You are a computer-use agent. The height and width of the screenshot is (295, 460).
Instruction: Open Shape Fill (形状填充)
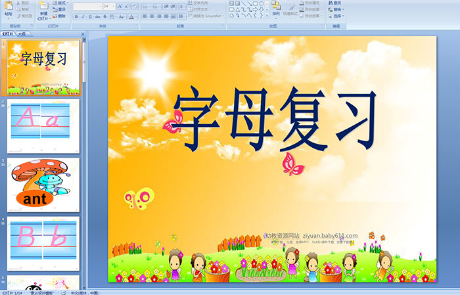click(x=311, y=3)
